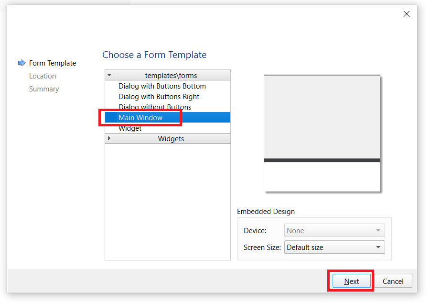Open the Screen Size dropdown
This screenshot has width=430, height=304.
pyautogui.click(x=334, y=248)
